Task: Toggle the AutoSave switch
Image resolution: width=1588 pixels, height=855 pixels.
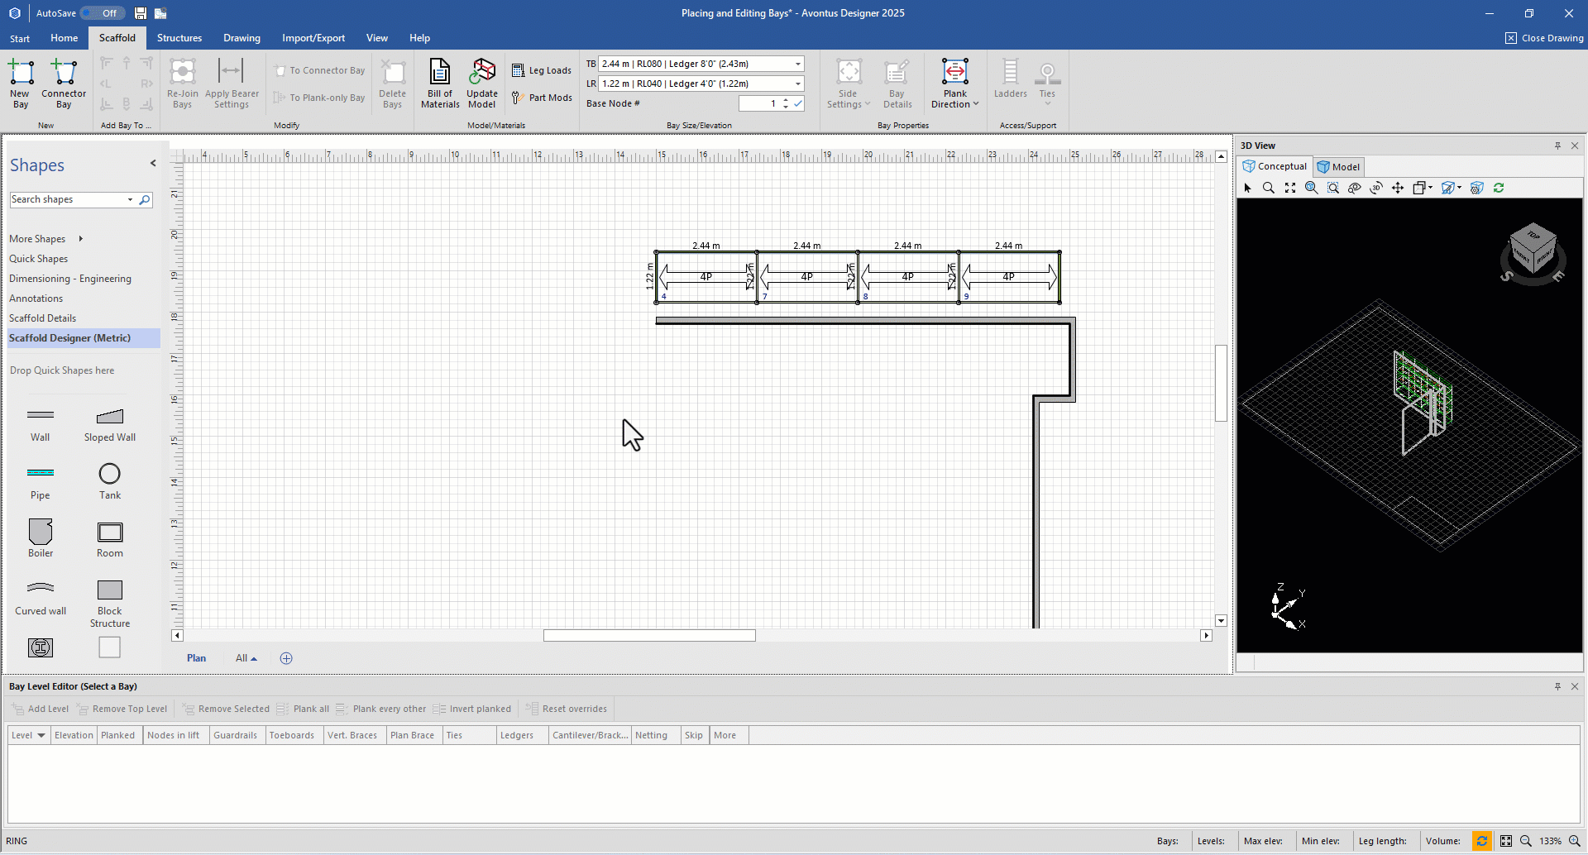Action: pos(103,13)
